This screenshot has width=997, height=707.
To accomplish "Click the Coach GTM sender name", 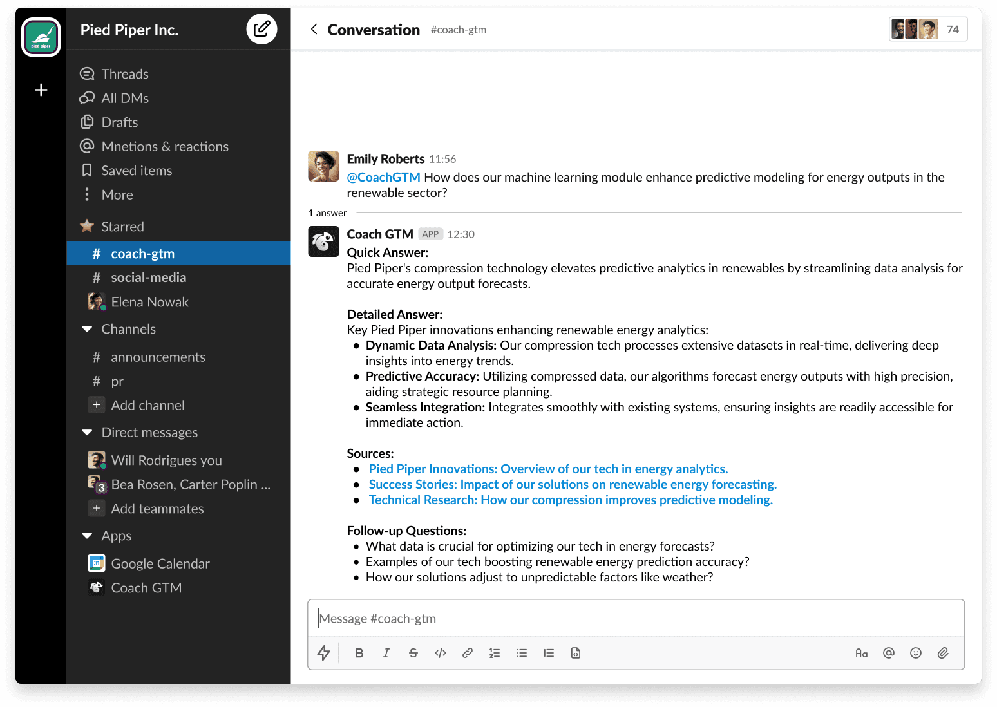I will click(380, 234).
